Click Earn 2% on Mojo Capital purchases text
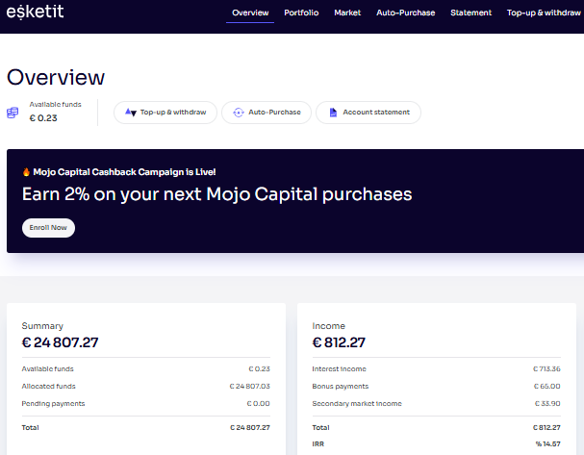Viewport: 584px width, 455px height. pos(217,194)
